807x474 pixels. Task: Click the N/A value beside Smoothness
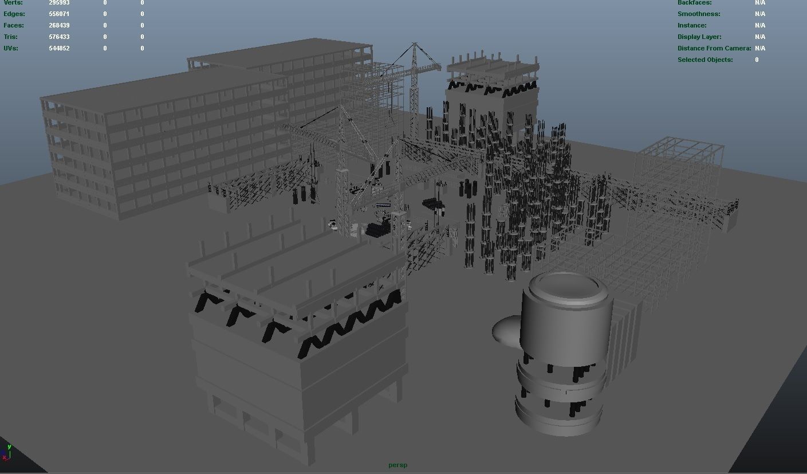[760, 14]
